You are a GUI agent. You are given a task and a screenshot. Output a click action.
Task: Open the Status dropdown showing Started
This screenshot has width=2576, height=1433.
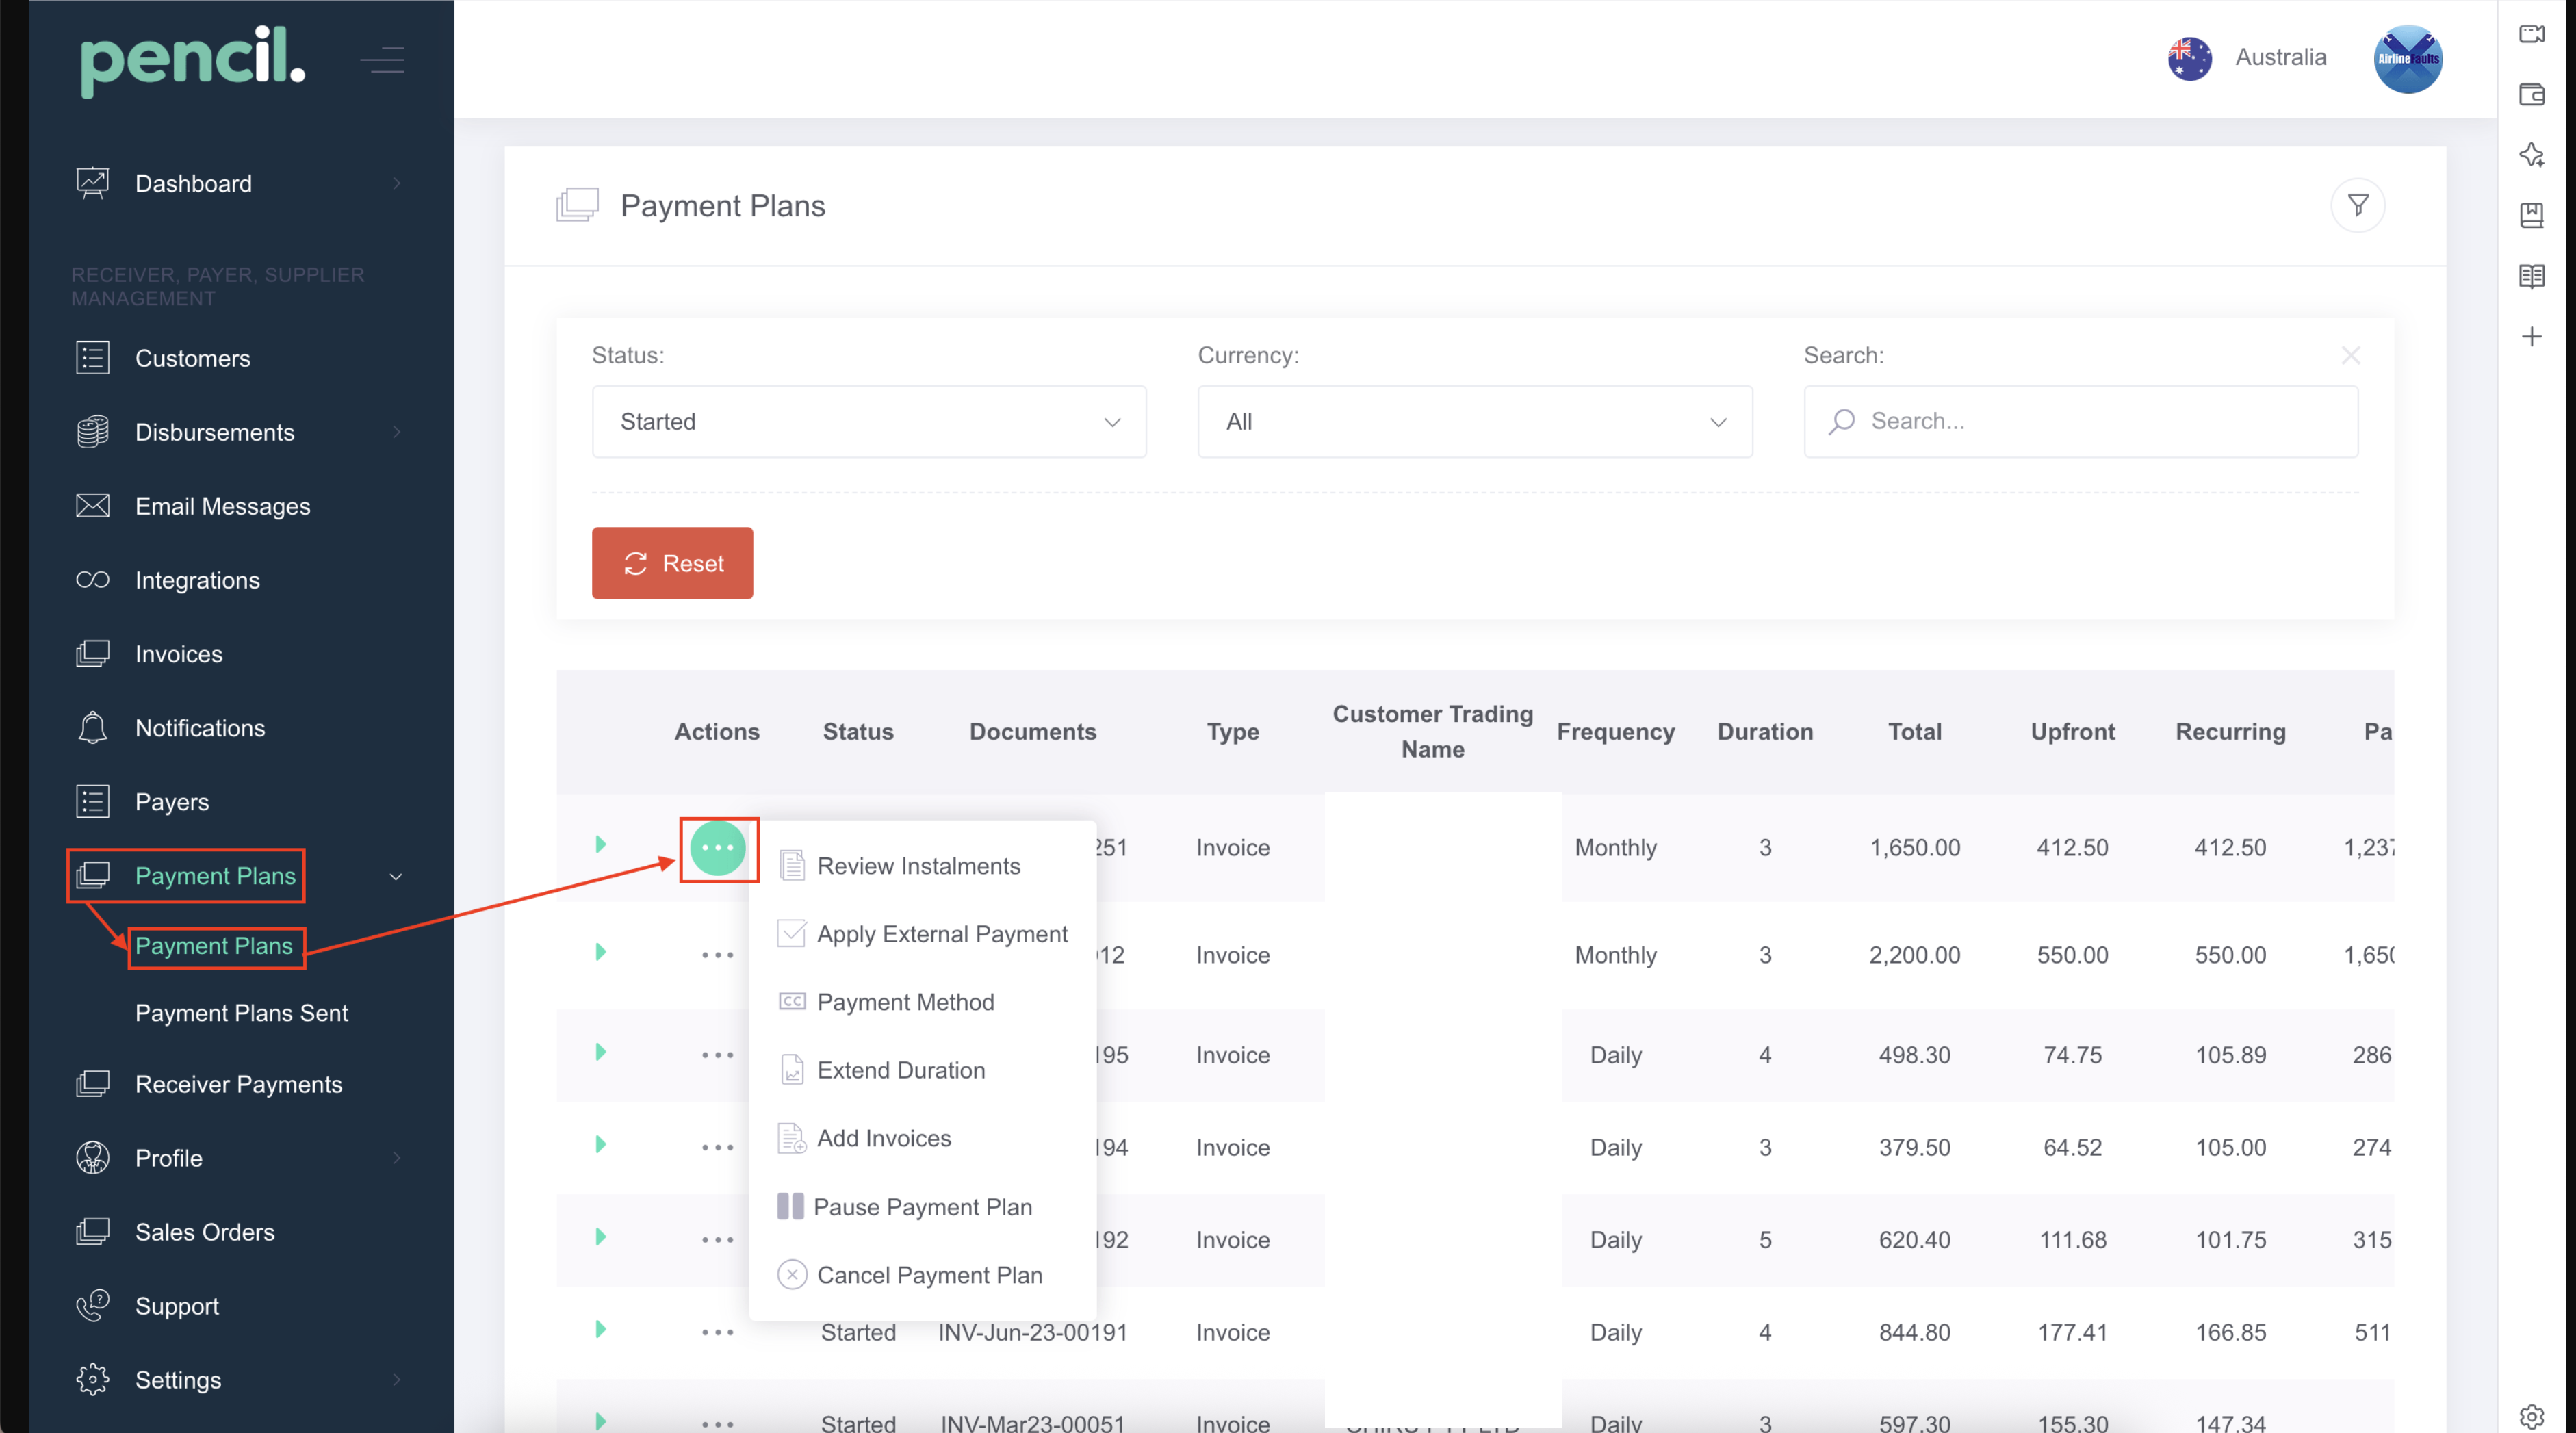click(x=868, y=422)
